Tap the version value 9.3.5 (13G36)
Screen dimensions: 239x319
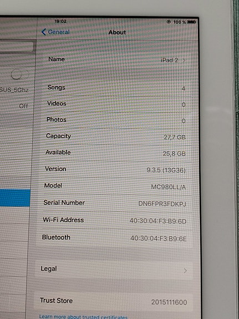coord(166,170)
